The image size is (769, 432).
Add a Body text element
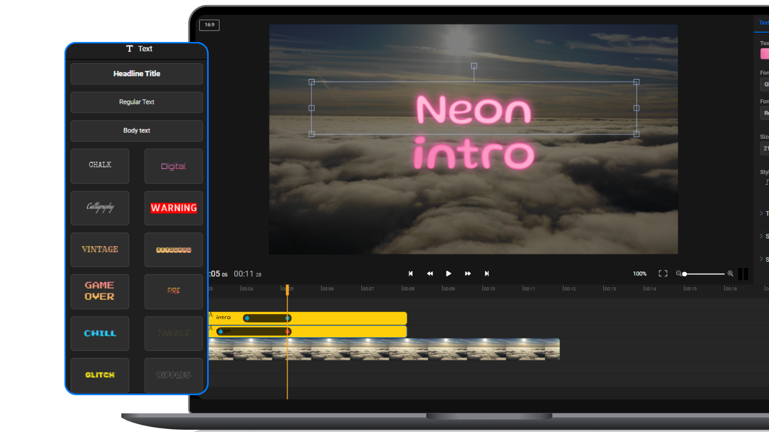click(137, 130)
